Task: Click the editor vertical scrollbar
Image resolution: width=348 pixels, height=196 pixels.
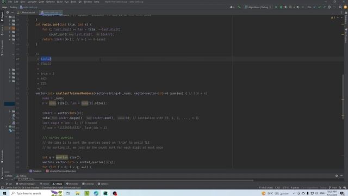Action: click(x=343, y=97)
